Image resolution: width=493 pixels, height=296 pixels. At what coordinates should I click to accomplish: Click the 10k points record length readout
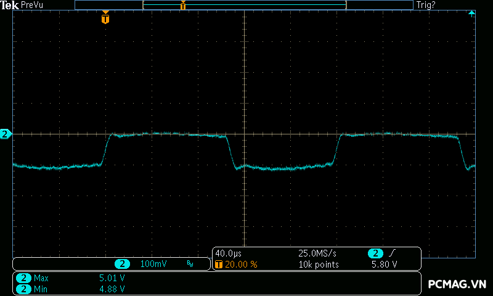[x=319, y=265]
